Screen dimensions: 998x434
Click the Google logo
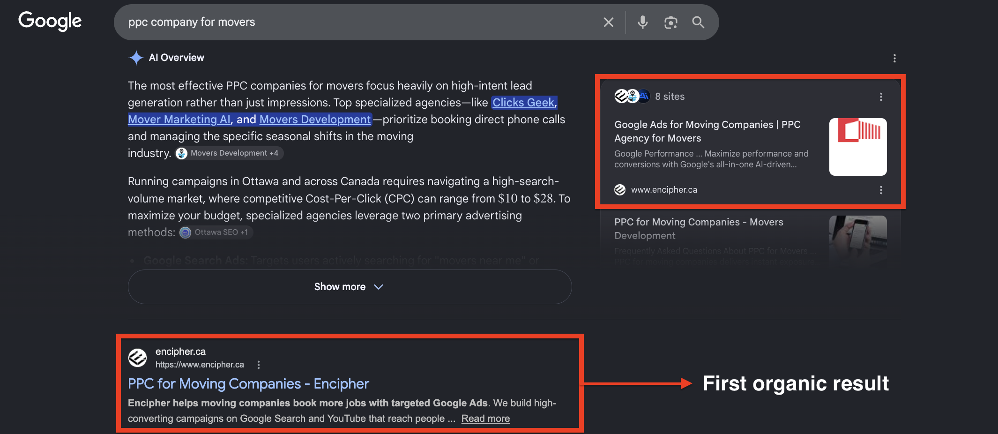click(50, 22)
